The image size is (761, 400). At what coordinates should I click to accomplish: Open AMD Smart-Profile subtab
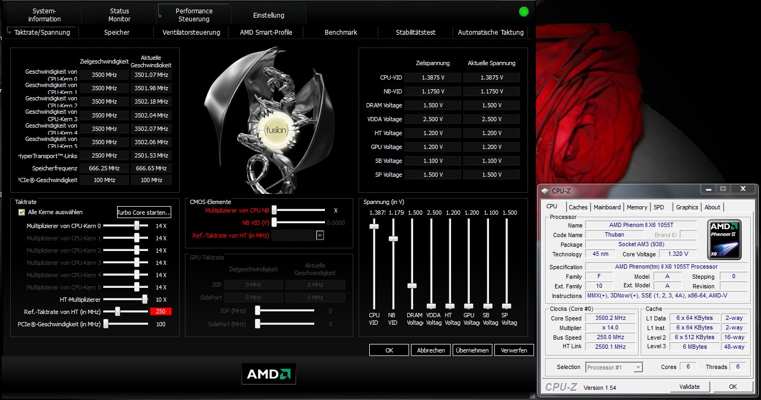pyautogui.click(x=266, y=33)
